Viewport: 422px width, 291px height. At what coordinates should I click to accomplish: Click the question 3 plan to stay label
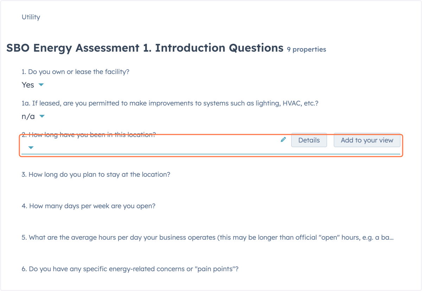(96, 175)
